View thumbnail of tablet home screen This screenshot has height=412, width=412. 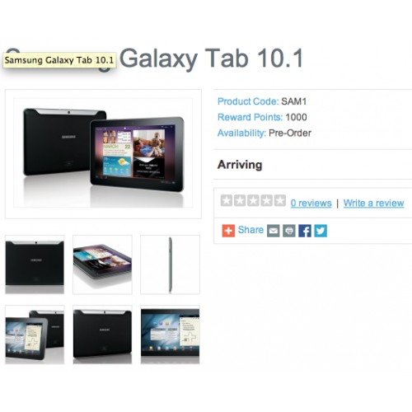(170, 335)
